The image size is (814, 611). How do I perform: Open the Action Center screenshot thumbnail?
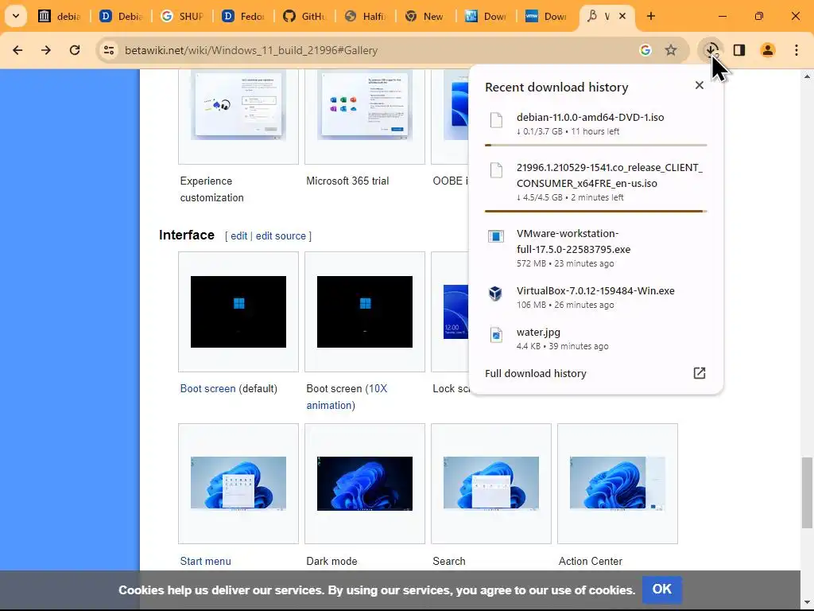pos(617,484)
